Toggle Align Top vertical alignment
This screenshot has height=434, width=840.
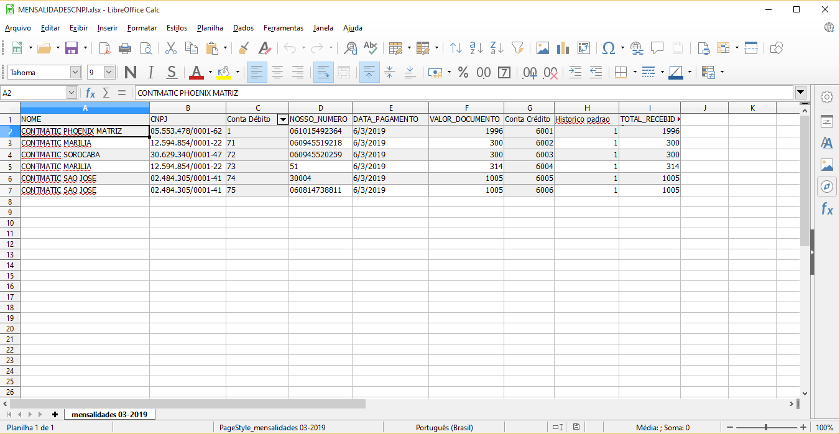369,73
